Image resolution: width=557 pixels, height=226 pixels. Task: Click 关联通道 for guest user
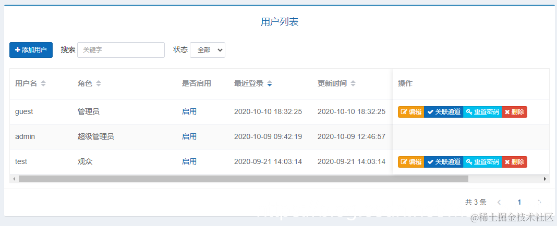[444, 112]
